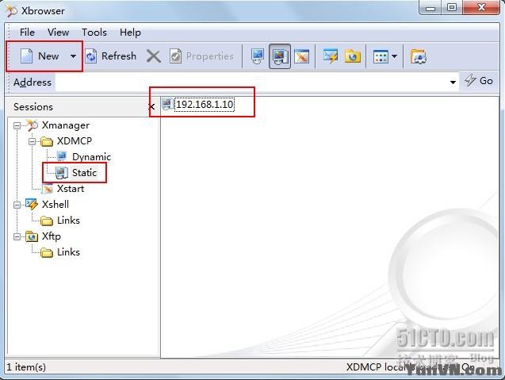Select Xmanager in the sessions tree
This screenshot has width=505, height=380.
(66, 125)
